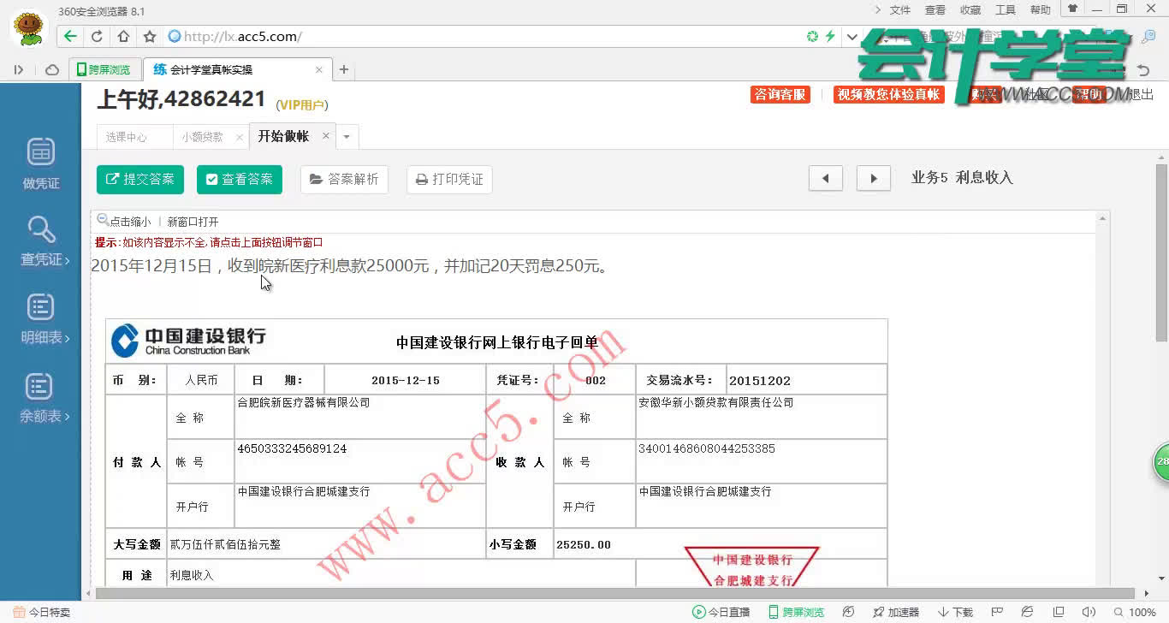
Task: Open 打印凭证 to print the voucher
Action: pos(448,179)
